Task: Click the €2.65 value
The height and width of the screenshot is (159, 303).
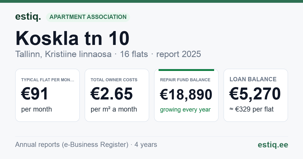Action: [x=112, y=94]
